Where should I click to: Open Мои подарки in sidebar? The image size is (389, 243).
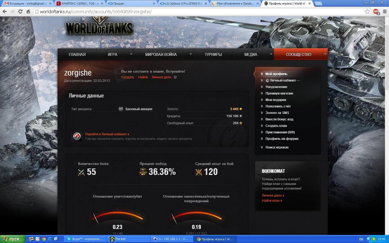(276, 100)
